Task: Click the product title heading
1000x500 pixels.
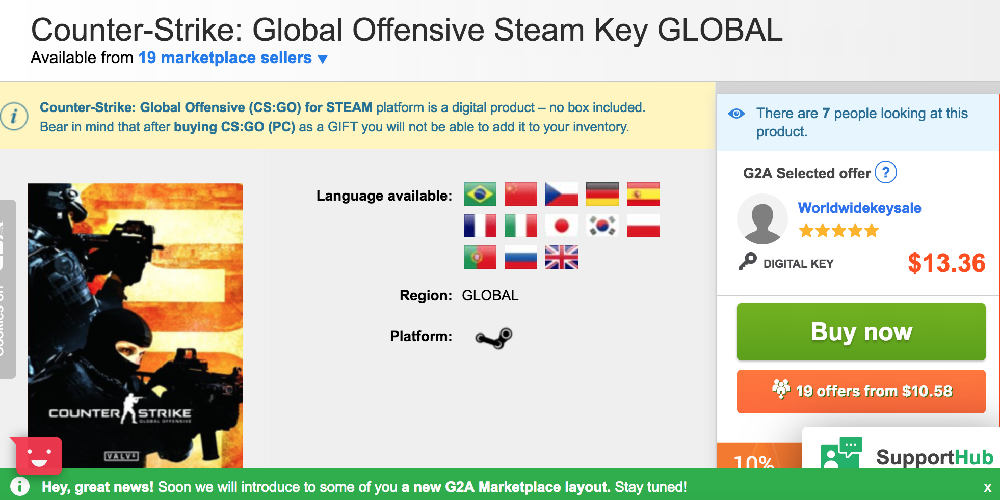Action: pyautogui.click(x=407, y=30)
